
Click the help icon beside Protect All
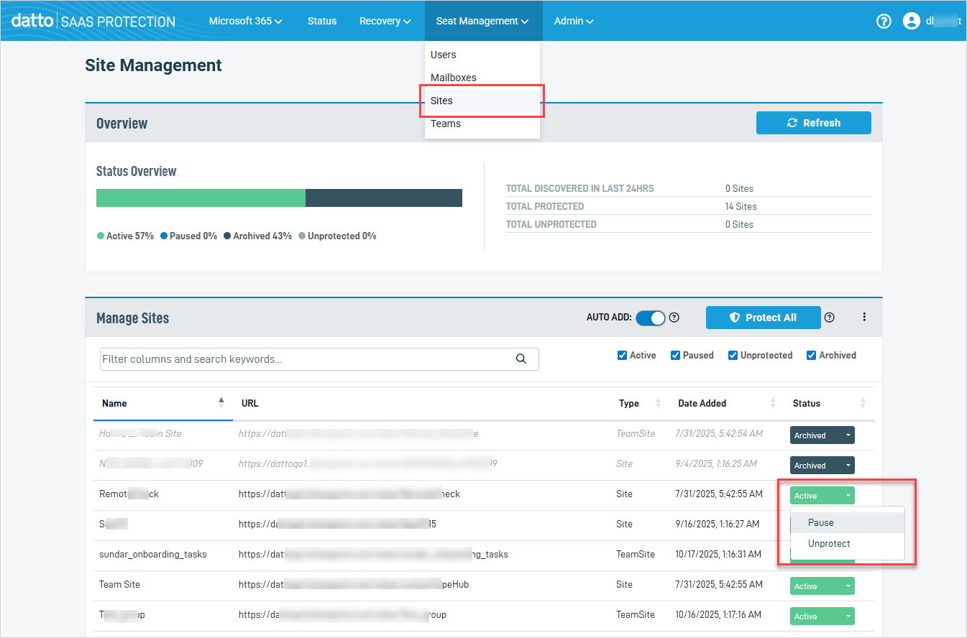[x=830, y=318]
